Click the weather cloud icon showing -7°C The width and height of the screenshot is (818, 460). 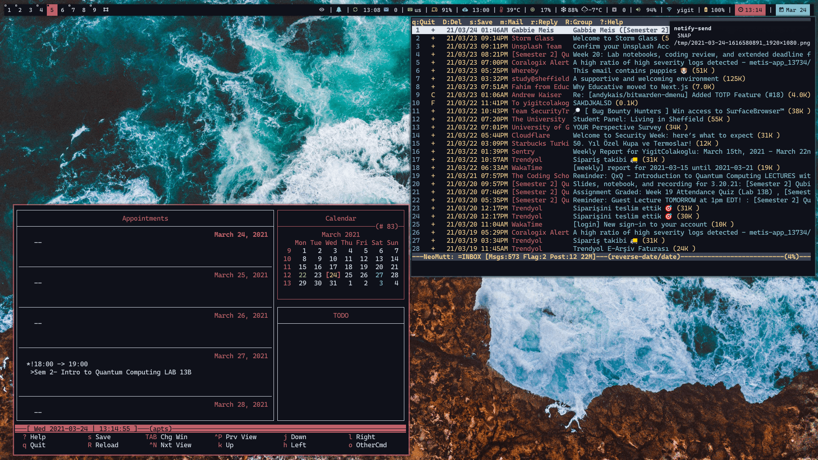tap(585, 10)
